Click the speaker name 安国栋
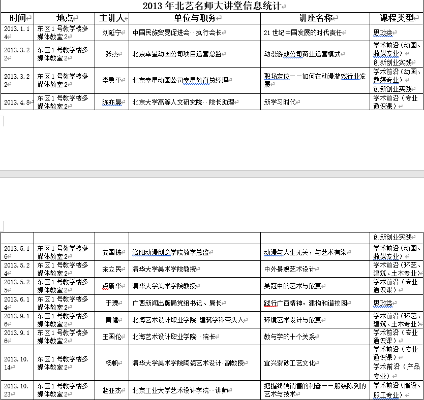Image resolution: width=424 pixels, height=400 pixels. [111, 252]
